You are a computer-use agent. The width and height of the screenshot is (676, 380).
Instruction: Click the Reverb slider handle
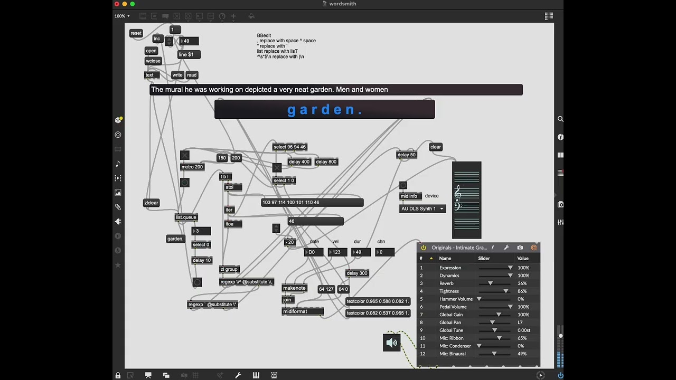pos(490,283)
